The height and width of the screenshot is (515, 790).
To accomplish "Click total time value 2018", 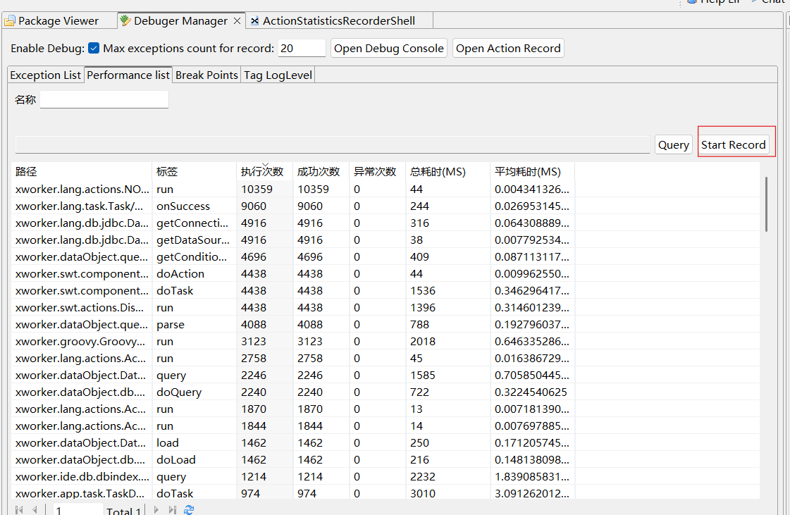I will click(423, 341).
